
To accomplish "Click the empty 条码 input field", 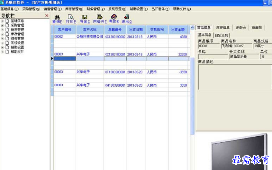I will click(213, 56).
